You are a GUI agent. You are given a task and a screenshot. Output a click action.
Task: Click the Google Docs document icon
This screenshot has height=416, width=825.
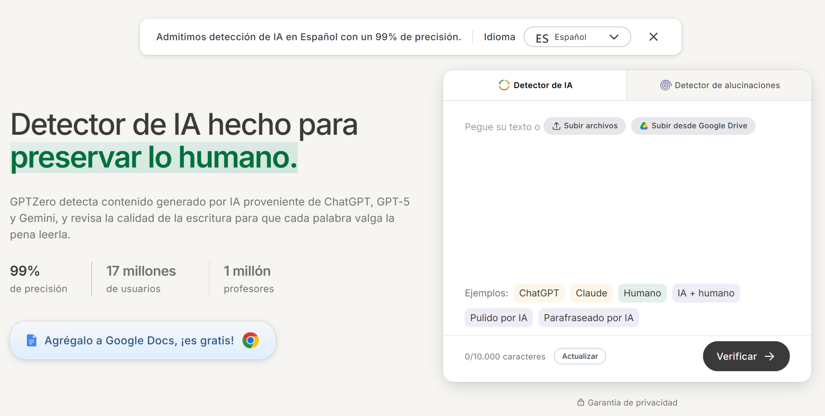[32, 340]
